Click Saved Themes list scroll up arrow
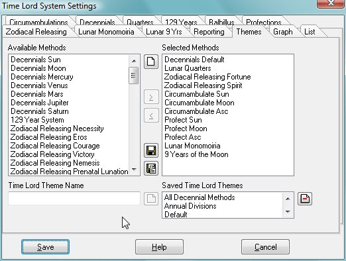The image size is (346, 261). (x=288, y=199)
